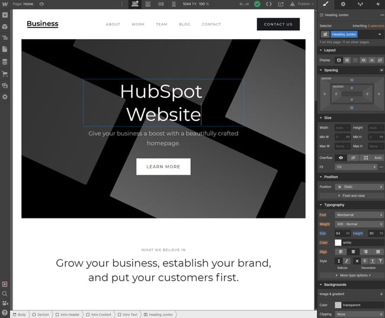Click the font Size input field

coord(339,233)
